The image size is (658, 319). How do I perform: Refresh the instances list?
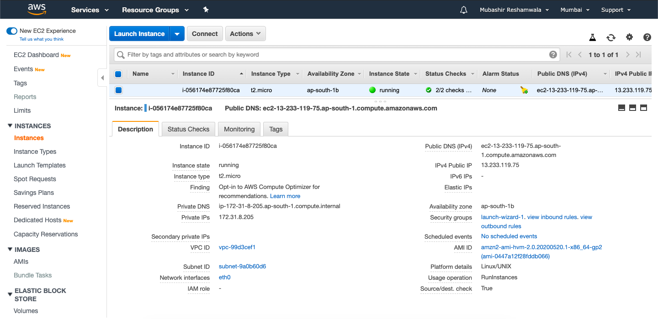611,37
